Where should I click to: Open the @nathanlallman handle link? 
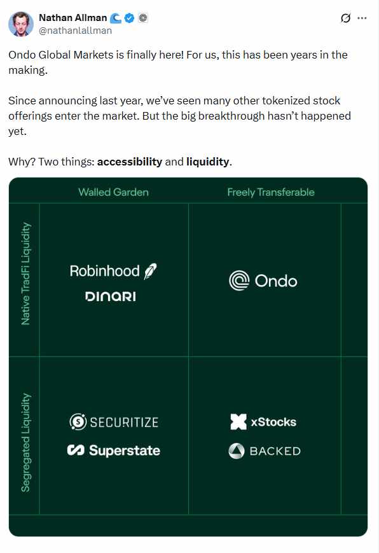click(75, 31)
